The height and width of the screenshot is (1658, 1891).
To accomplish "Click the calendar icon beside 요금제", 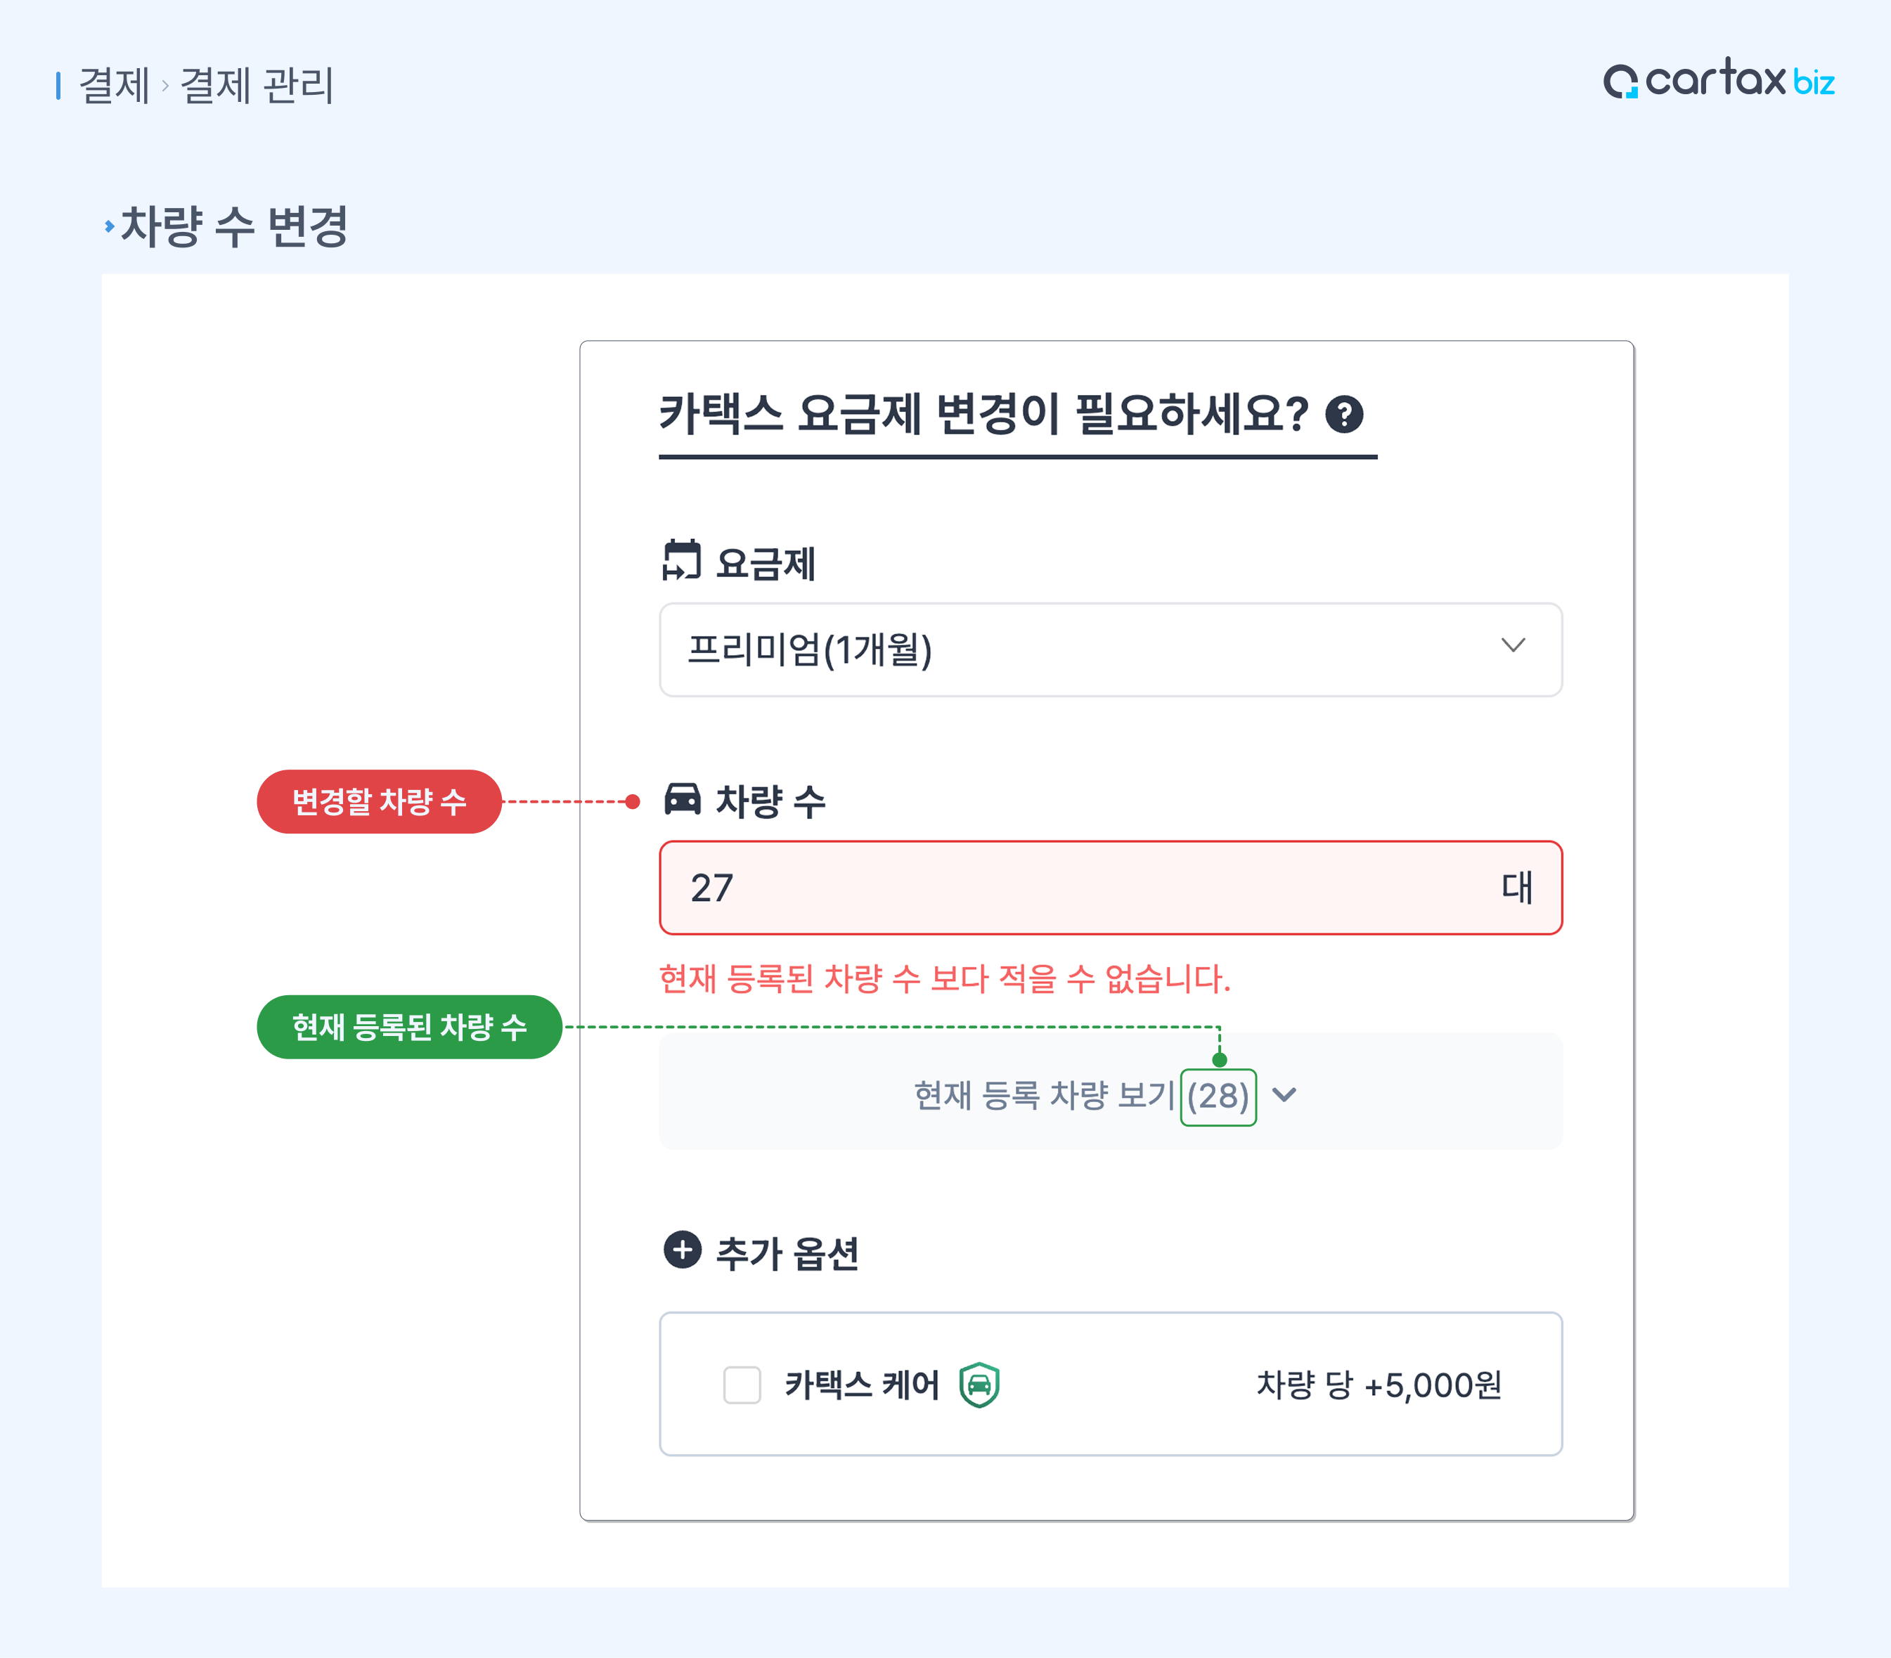I will point(682,561).
